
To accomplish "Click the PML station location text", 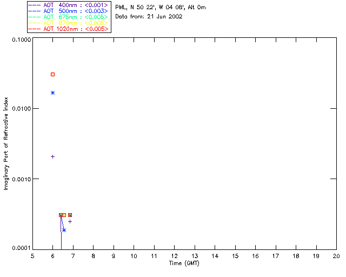I will pos(161,8).
